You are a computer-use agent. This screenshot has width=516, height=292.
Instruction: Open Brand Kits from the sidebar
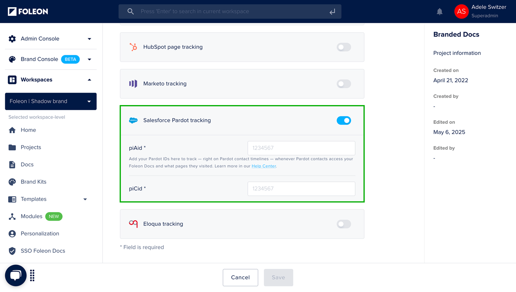point(13,182)
